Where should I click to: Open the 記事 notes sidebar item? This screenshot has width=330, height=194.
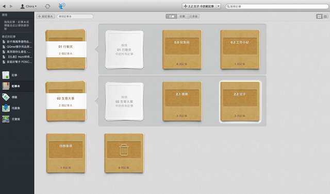pyautogui.click(x=17, y=75)
